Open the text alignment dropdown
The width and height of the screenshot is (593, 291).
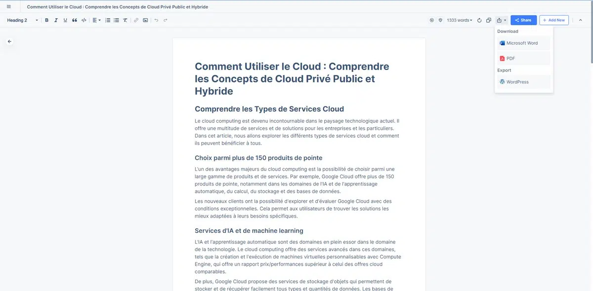point(96,20)
